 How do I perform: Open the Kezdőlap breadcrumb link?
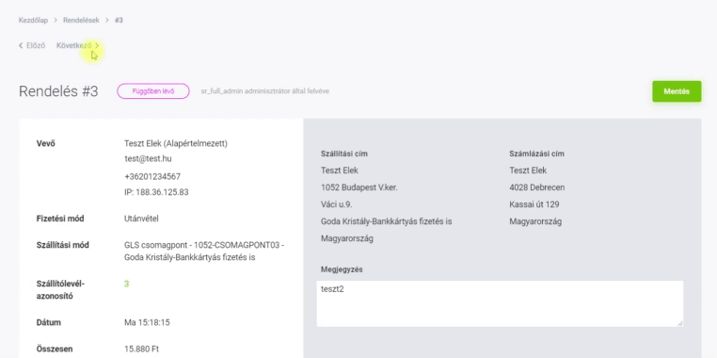tap(33, 20)
